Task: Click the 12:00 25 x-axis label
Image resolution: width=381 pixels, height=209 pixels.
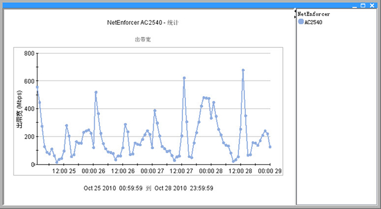Action: click(x=64, y=171)
